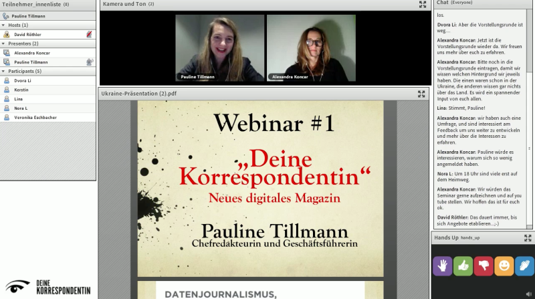Click muted microphone icon beside David Röthler
The height and width of the screenshot is (299, 535).
pos(90,34)
